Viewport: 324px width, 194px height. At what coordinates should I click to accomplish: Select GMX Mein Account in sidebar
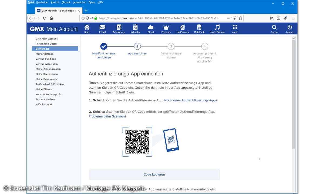coord(46,39)
